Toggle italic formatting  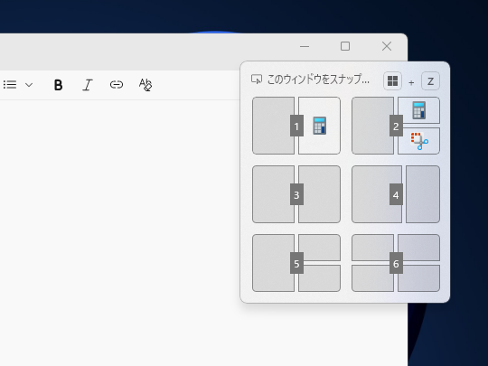point(88,85)
